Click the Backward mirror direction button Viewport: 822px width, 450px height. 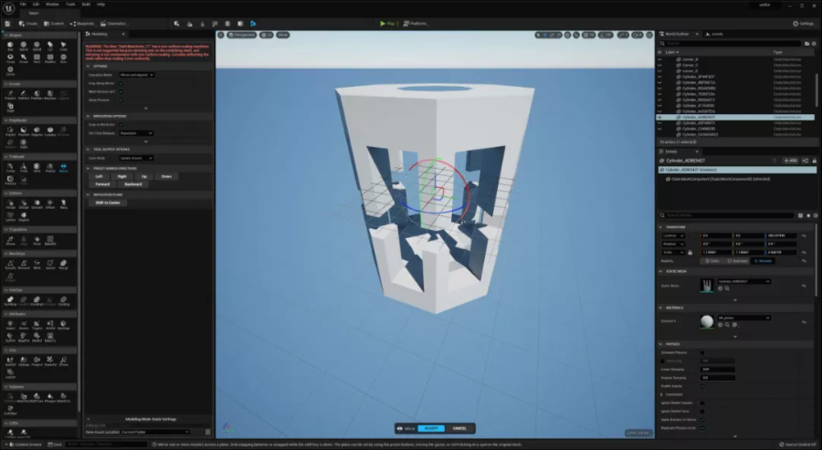133,184
